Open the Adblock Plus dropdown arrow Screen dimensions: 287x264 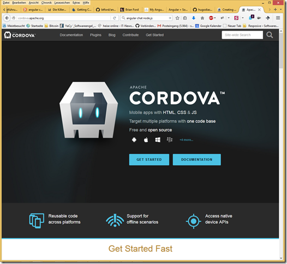click(215, 18)
